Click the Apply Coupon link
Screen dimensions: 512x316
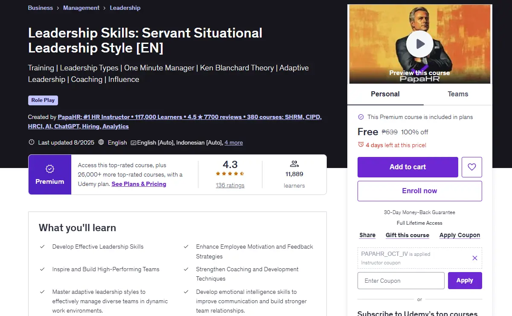click(460, 235)
